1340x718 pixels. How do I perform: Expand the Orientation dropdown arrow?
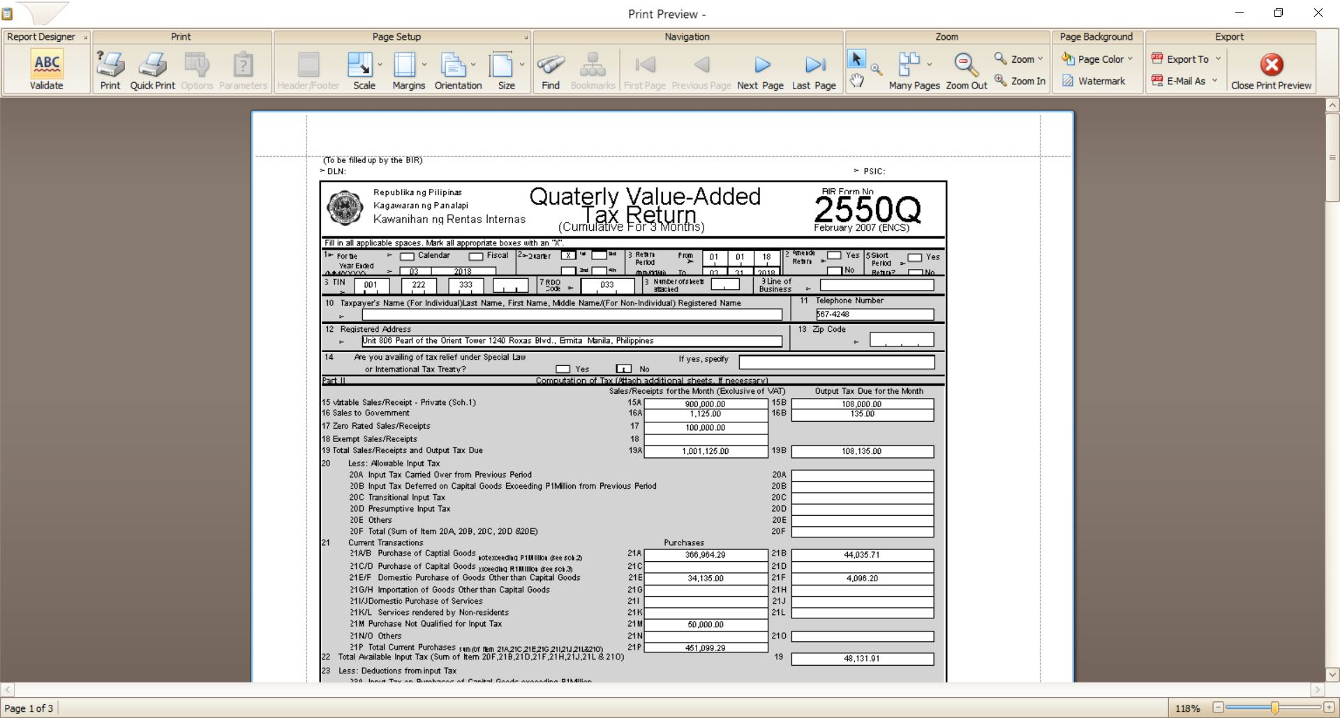473,65
